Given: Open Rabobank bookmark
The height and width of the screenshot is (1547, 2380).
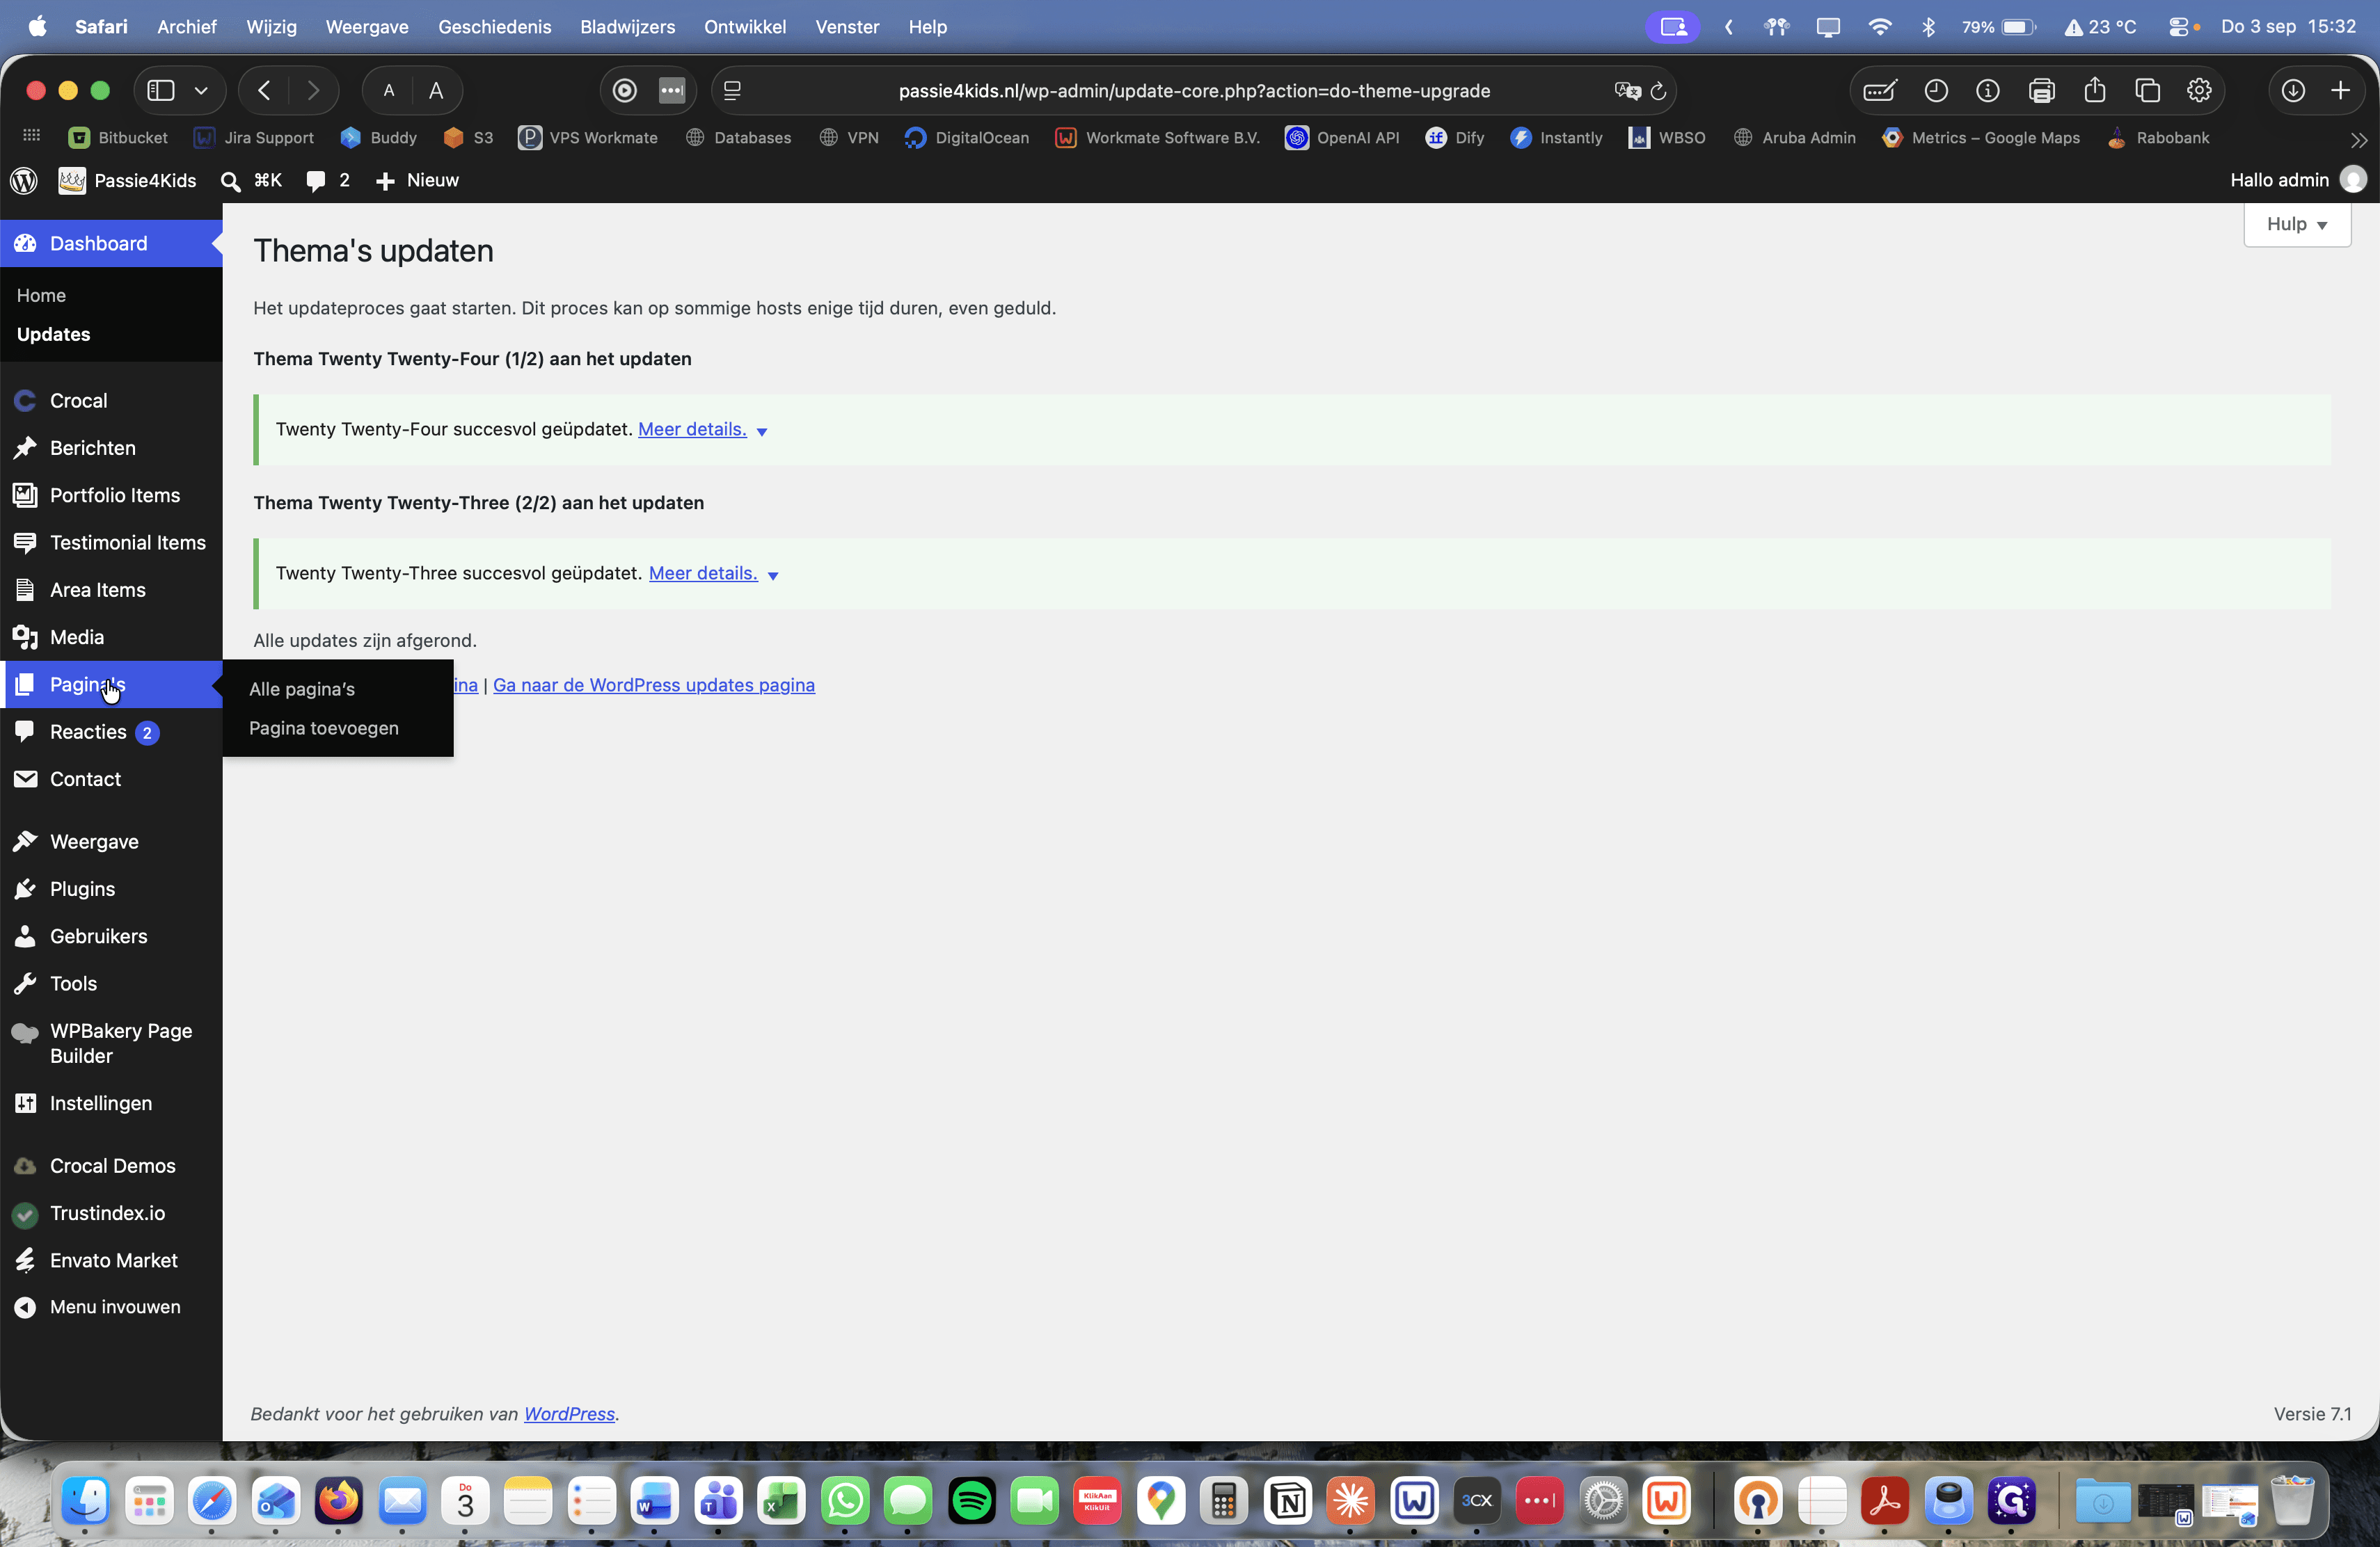Looking at the screenshot, I should pyautogui.click(x=2158, y=138).
